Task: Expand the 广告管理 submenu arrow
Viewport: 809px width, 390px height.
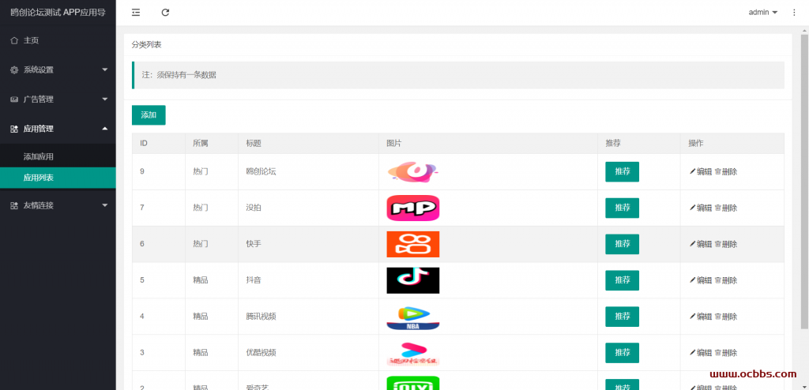Action: pos(105,99)
